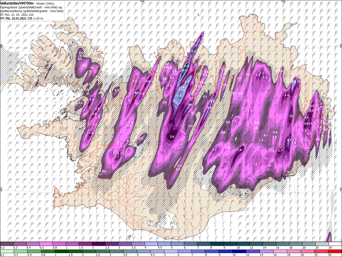The image size is (342, 257).
Task: Click the '20W' longitude label at the top edge
Action: pyautogui.click(x=142, y=1)
